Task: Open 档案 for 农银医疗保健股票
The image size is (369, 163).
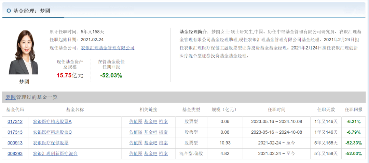Action: [x=163, y=143]
